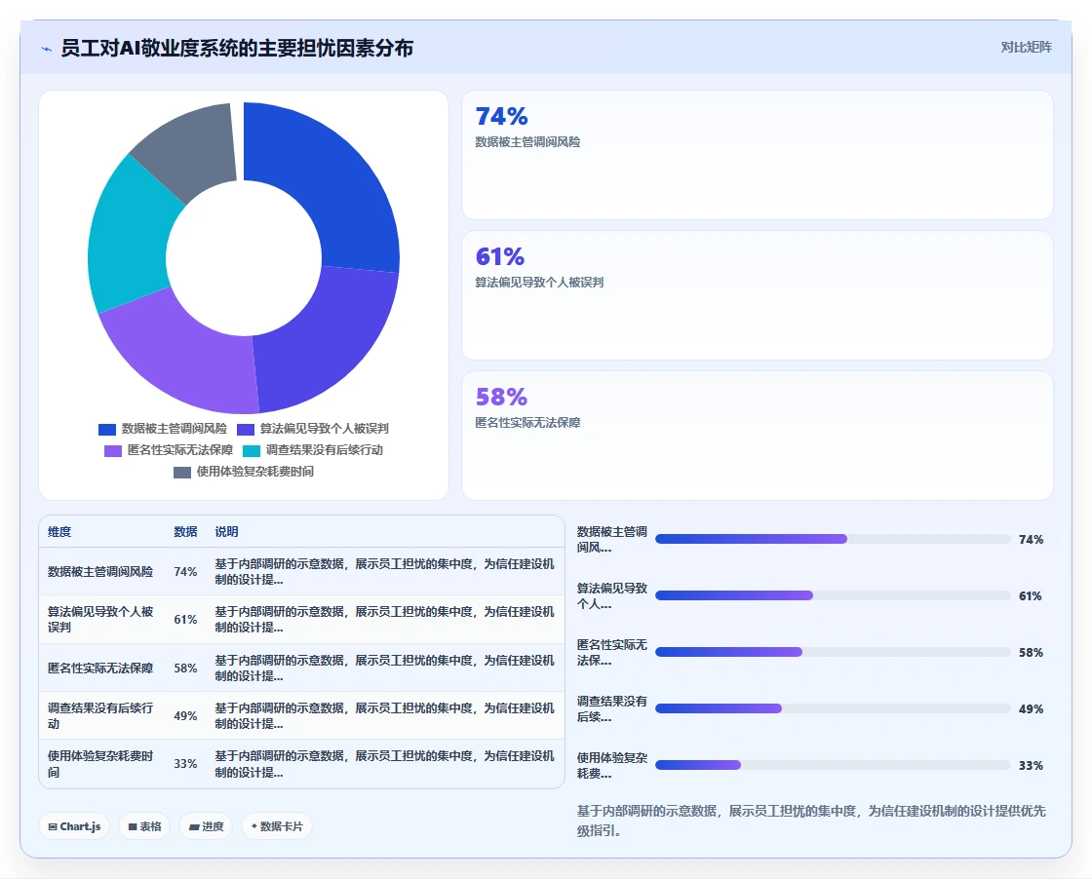The width and height of the screenshot is (1092, 879).
Task: Click the 74% progress bar
Action: [x=833, y=539]
